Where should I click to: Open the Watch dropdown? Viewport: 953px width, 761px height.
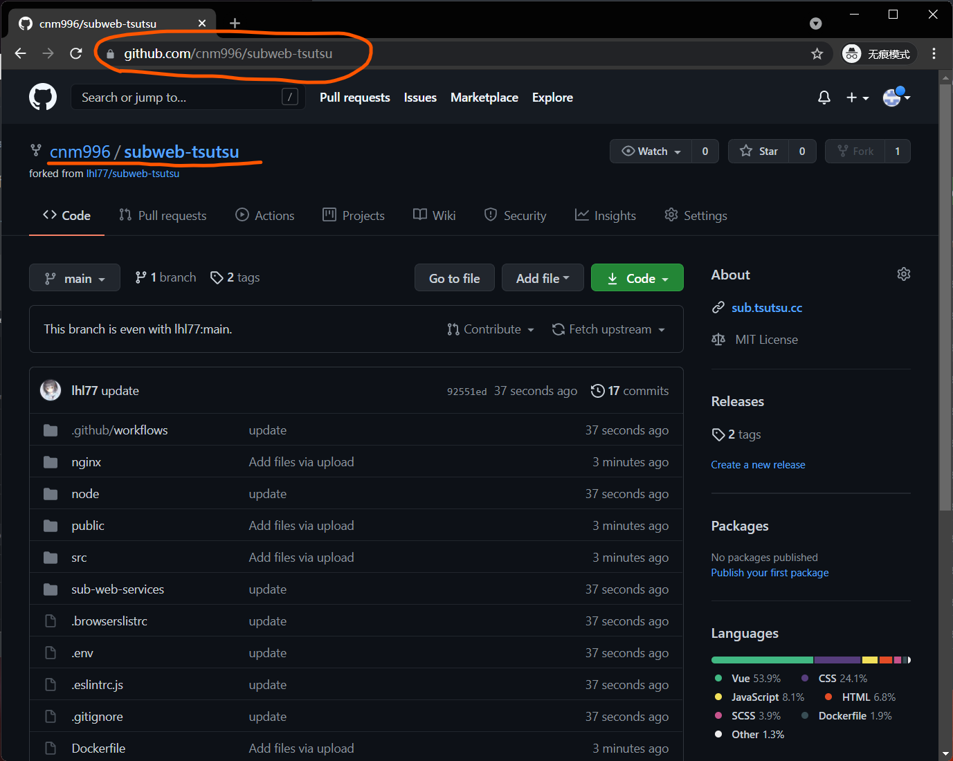[x=651, y=151]
